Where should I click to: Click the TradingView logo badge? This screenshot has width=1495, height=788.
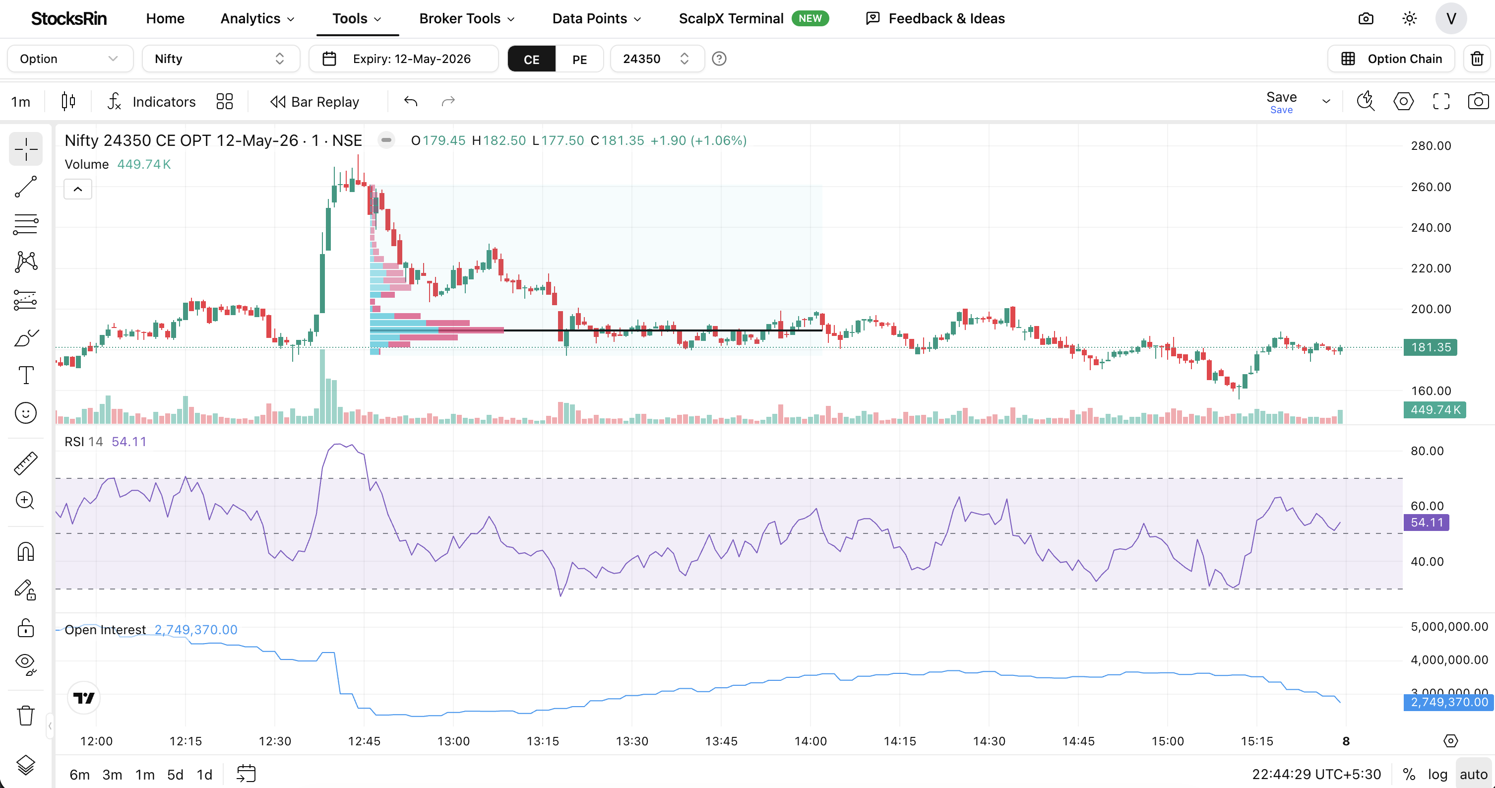(x=83, y=697)
